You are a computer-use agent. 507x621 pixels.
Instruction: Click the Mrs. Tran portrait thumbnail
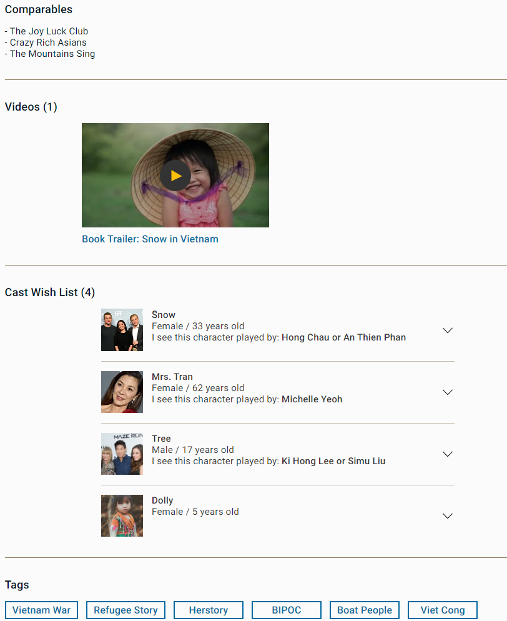[122, 392]
